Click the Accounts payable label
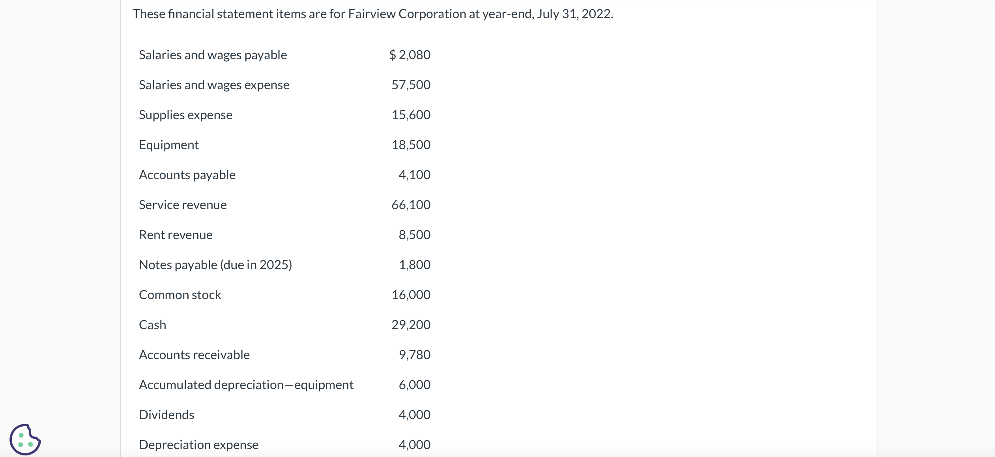The image size is (995, 457). tap(187, 175)
